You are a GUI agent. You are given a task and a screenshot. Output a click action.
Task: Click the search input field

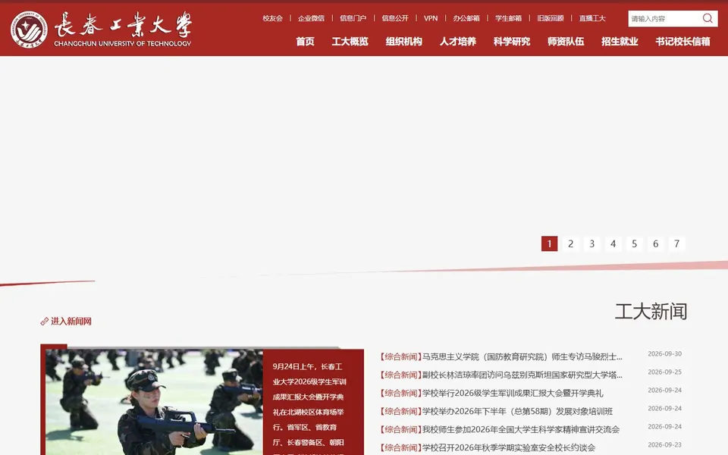664,18
